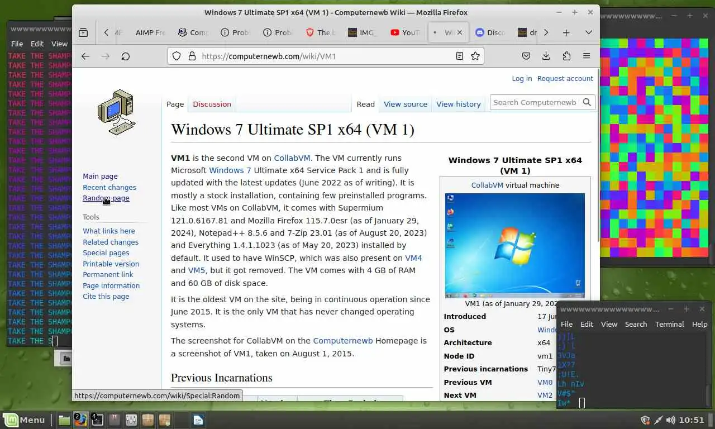Image resolution: width=715 pixels, height=429 pixels.
Task: Open the Firefox extensions icon
Action: pyautogui.click(x=566, y=56)
